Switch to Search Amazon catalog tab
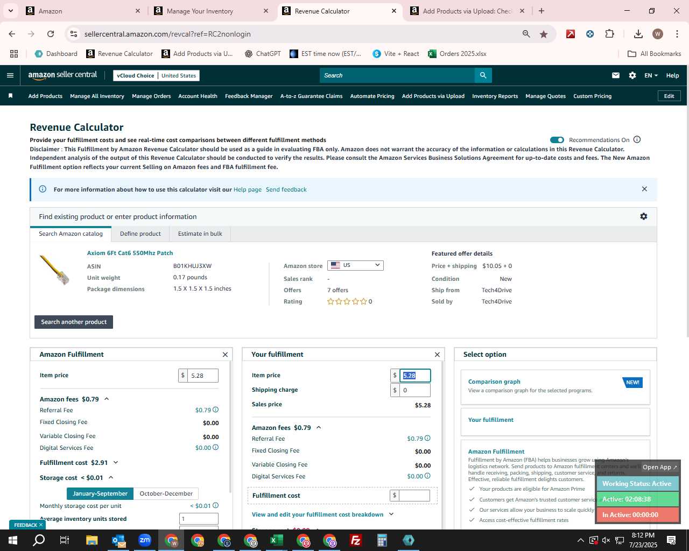The image size is (689, 551). (x=71, y=234)
